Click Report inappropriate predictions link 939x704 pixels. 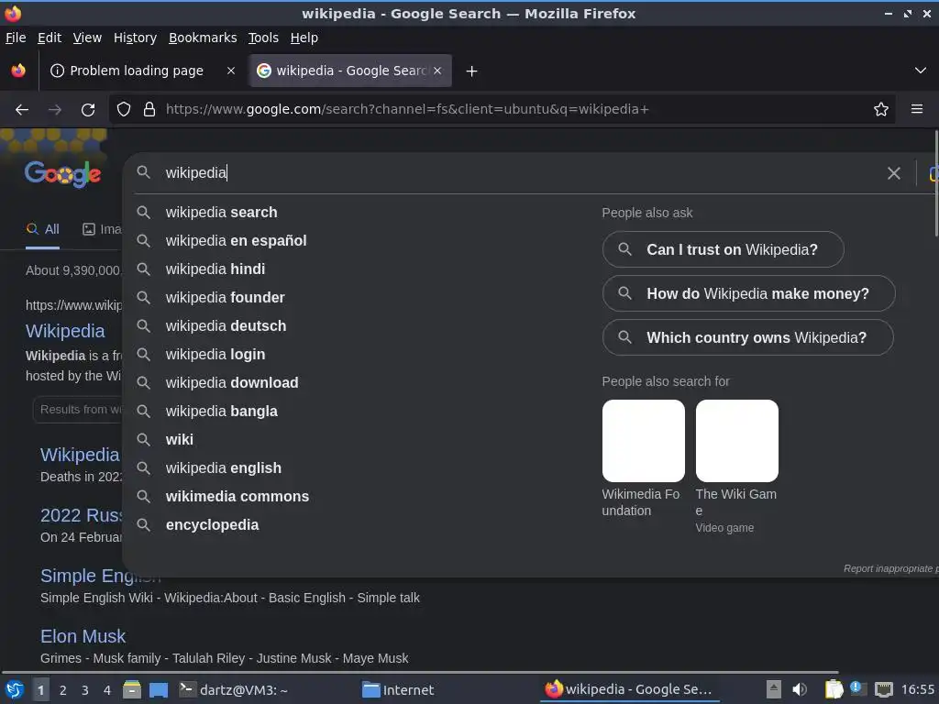(890, 568)
